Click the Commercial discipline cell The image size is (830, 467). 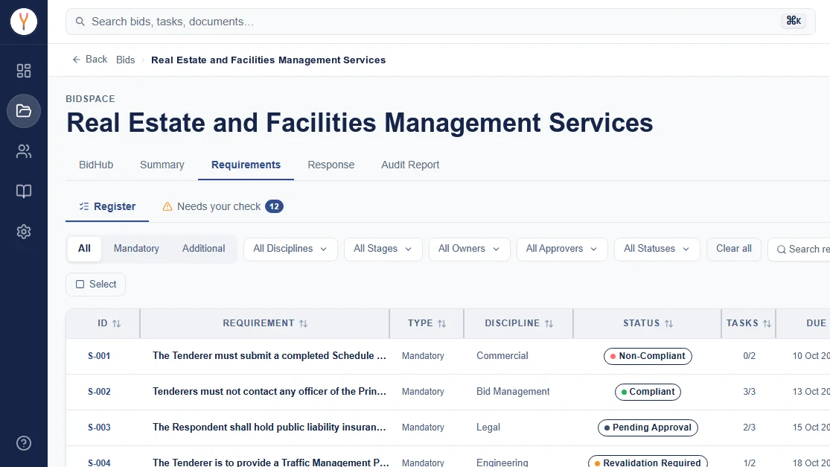pyautogui.click(x=502, y=356)
